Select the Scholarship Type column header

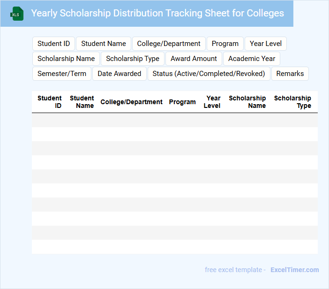coord(292,102)
